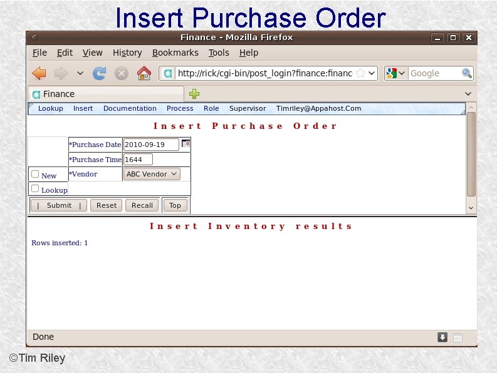Screen dimensions: 497x373
Task: Expand the address bar URL history dropdown
Action: pos(372,73)
